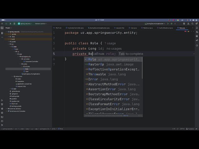The image size is (199, 149).
Task: Switch to the HELP.md tab
Action: pos(57,28)
